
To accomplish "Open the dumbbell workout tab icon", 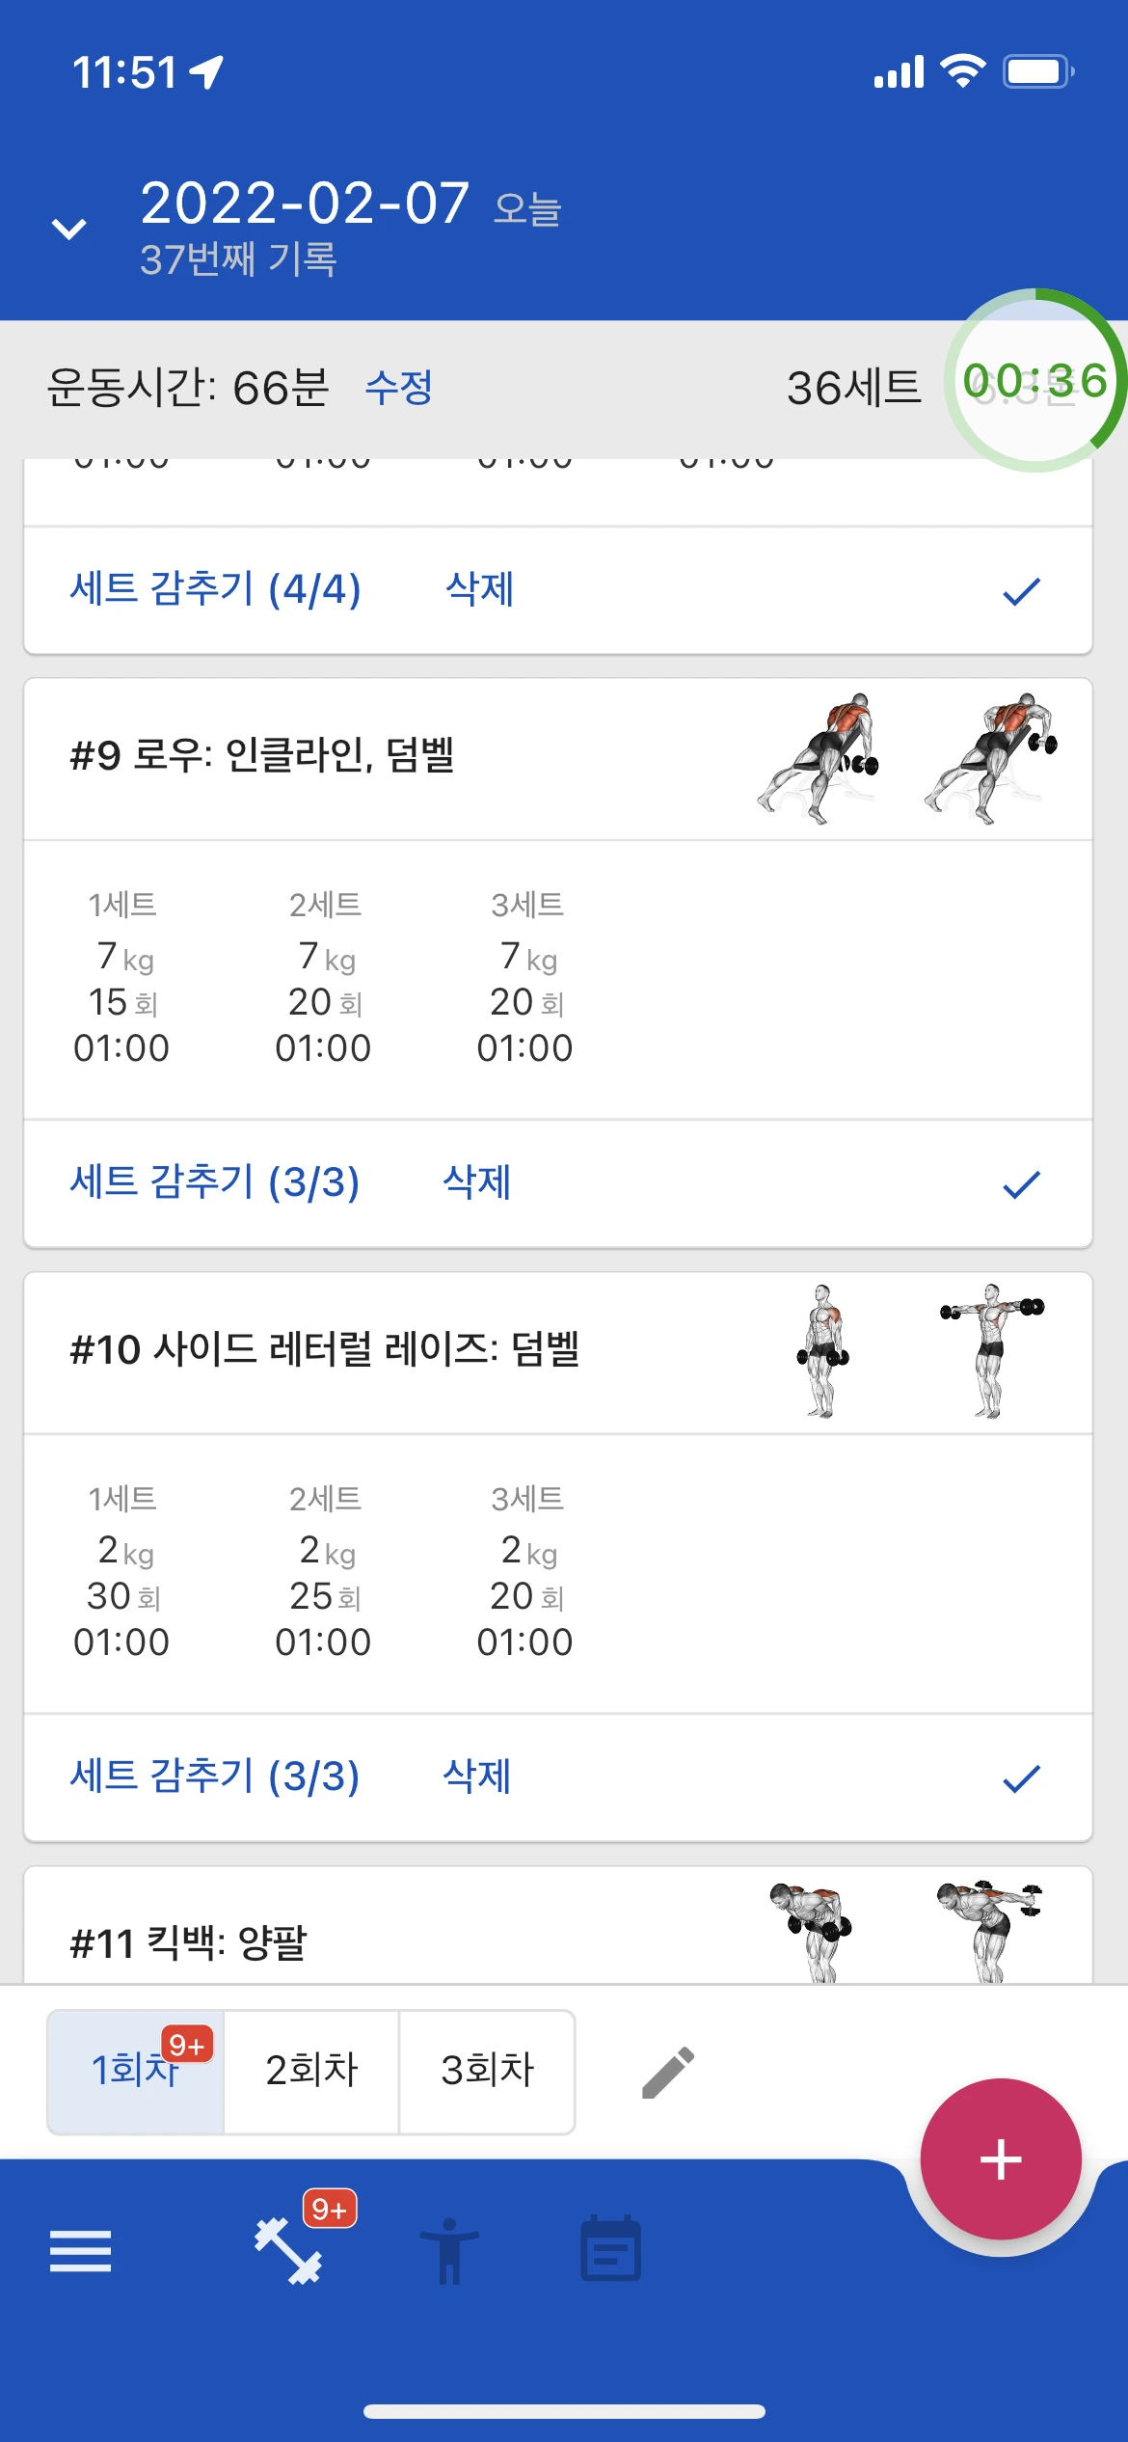I will click(288, 2251).
